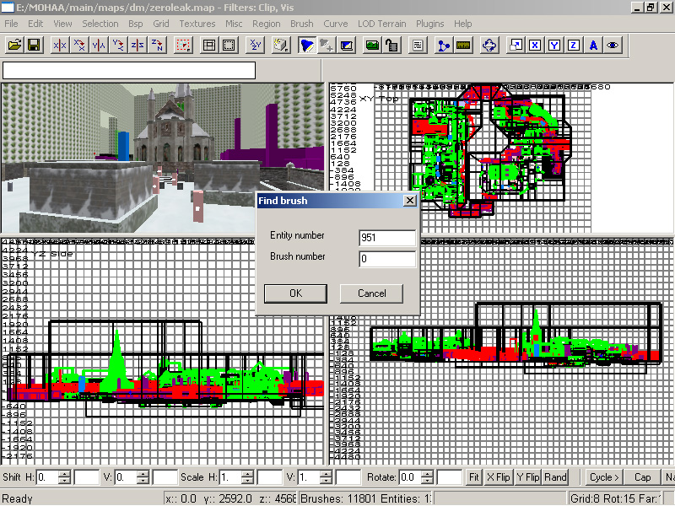Open a map file via folder icon
Viewport: 675px width, 506px height.
coord(15,45)
